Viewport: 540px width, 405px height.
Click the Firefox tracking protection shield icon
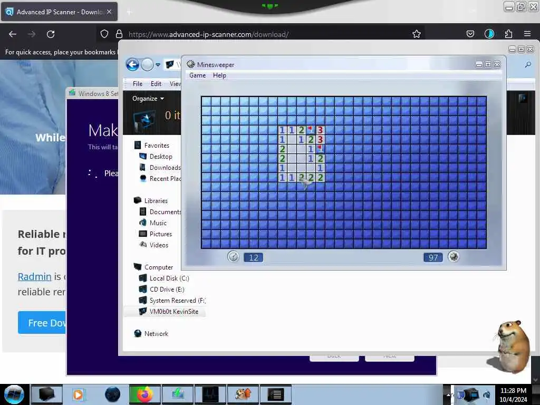pyautogui.click(x=104, y=34)
